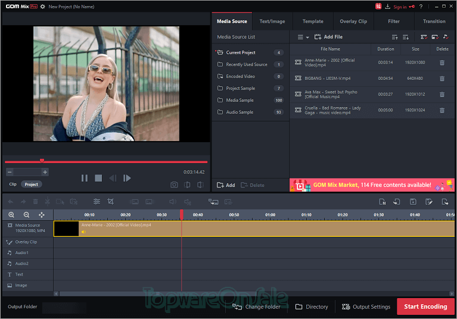
Task: Open GOM Mix Market banner
Action: [372, 185]
